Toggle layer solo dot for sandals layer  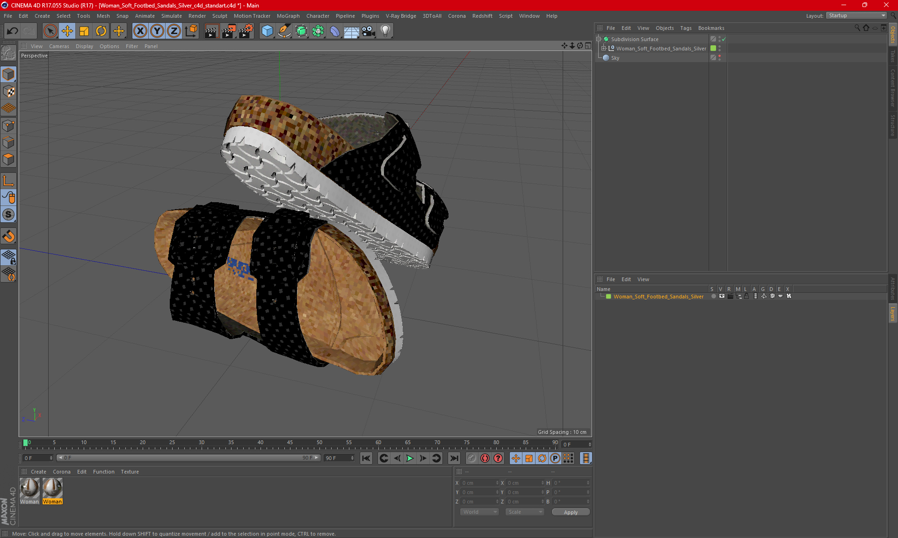[713, 296]
